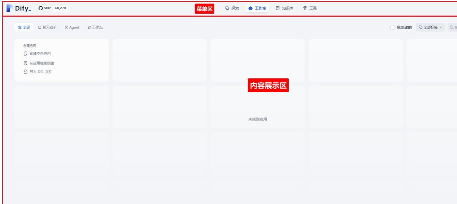457x204 pixels.
Task: Click the GitHub Star button
Action: tap(45, 8)
